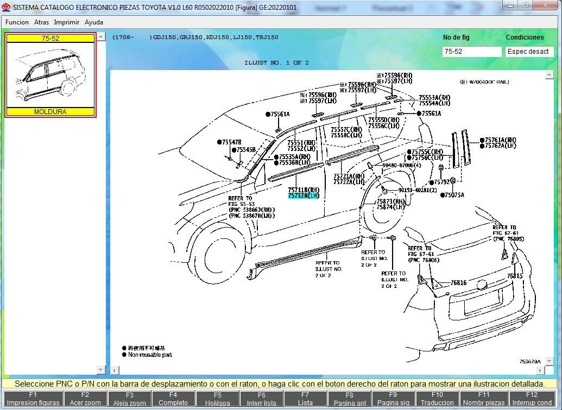Click the F4 Completo button

pos(173,399)
